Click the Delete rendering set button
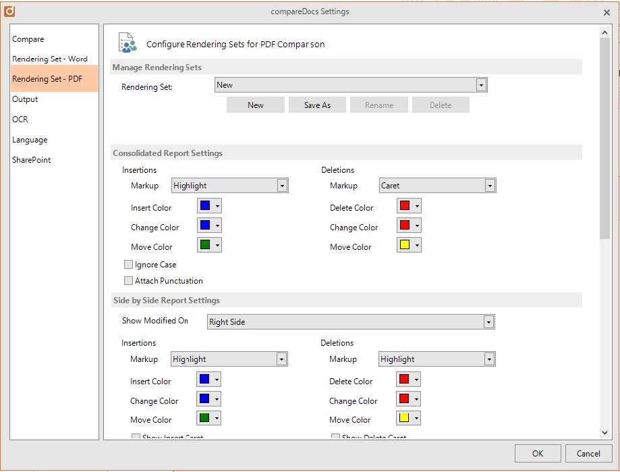This screenshot has height=472, width=620. click(441, 105)
